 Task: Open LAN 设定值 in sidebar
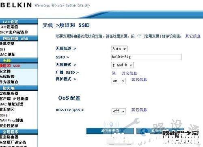[9, 27]
